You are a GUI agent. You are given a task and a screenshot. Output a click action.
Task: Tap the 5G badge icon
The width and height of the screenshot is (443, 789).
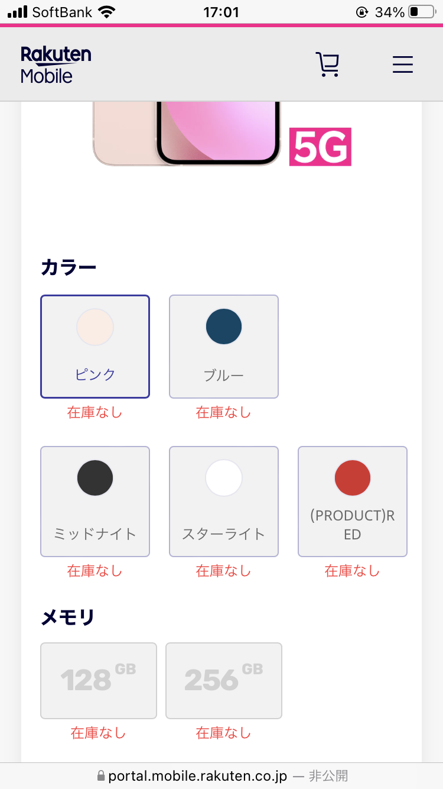point(320,147)
